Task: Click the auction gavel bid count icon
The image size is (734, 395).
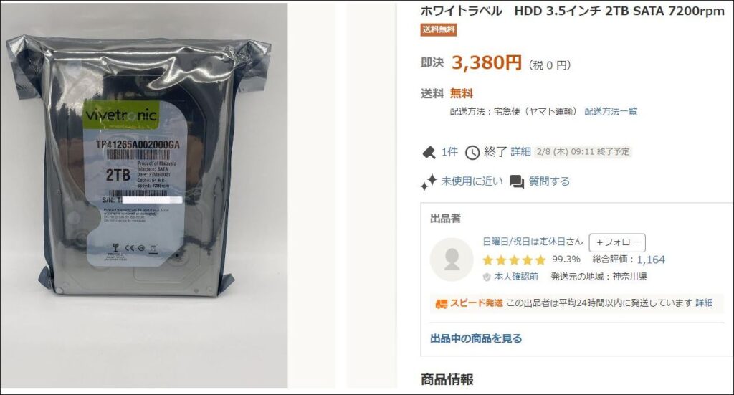Action: click(429, 153)
